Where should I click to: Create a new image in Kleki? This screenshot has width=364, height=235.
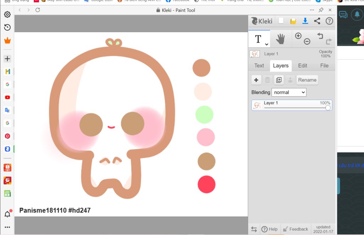[x=281, y=21]
